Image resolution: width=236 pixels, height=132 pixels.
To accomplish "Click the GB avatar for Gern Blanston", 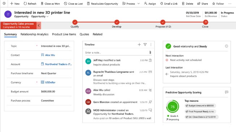I will pos(88,102).
